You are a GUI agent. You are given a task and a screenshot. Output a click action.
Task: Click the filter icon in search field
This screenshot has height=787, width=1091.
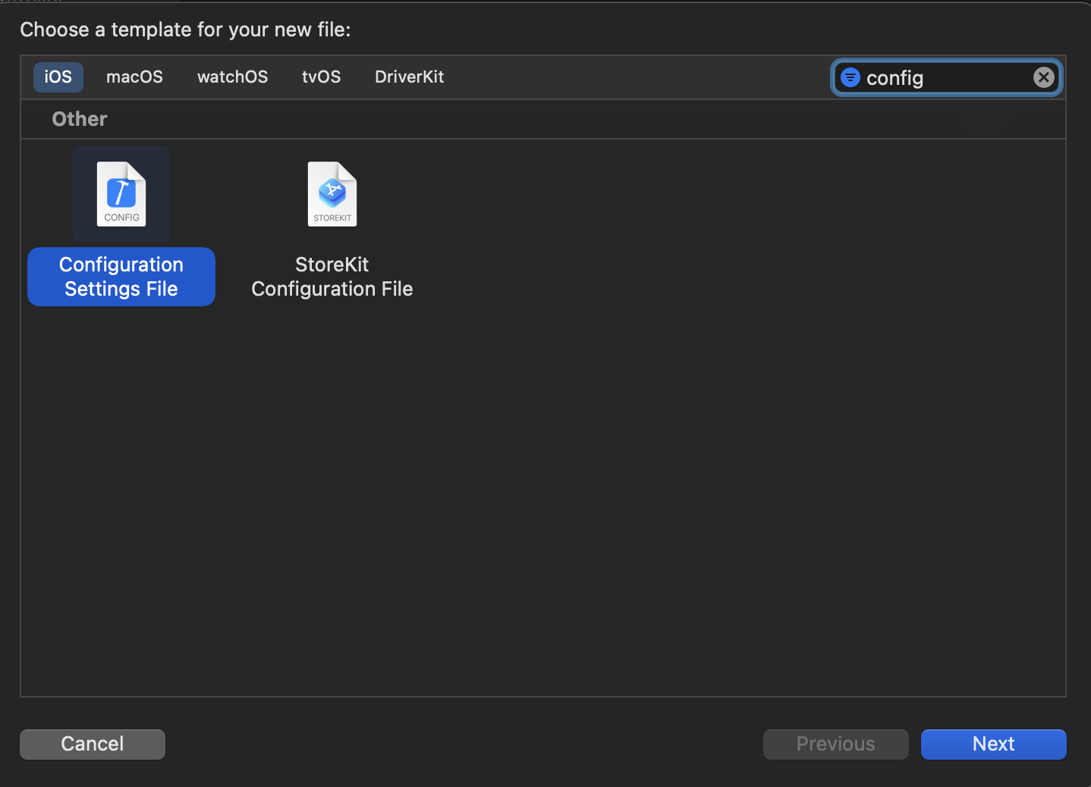coord(850,77)
